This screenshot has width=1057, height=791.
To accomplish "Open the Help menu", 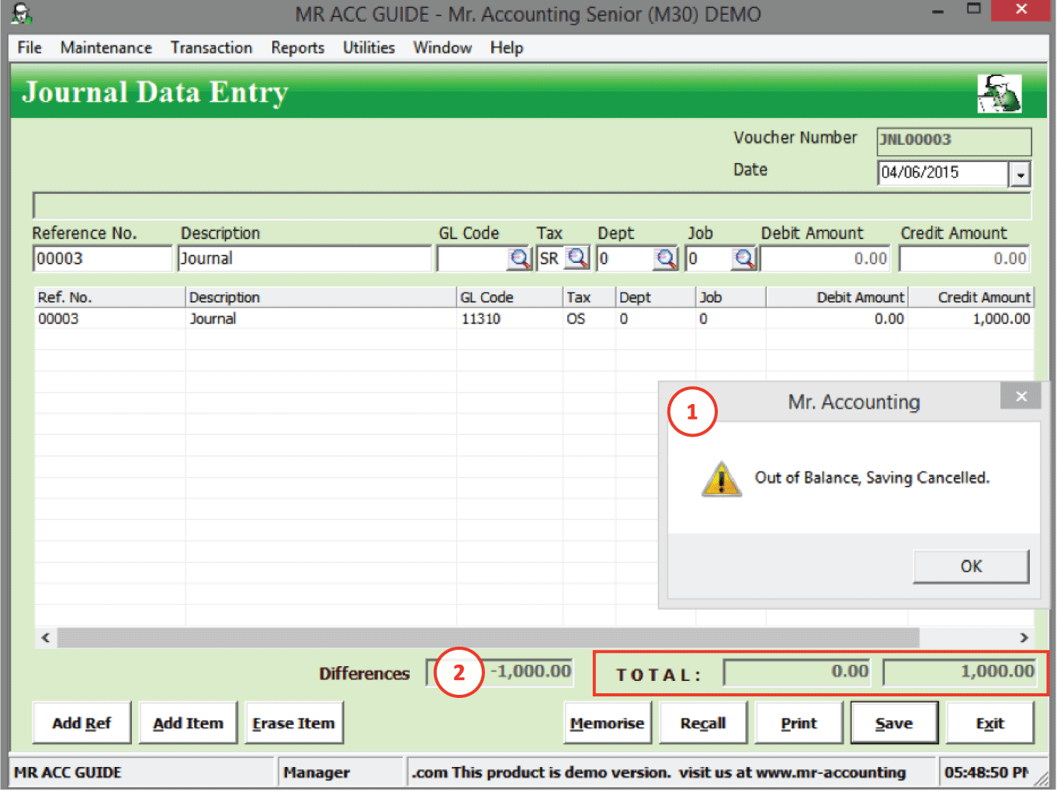I will [507, 47].
